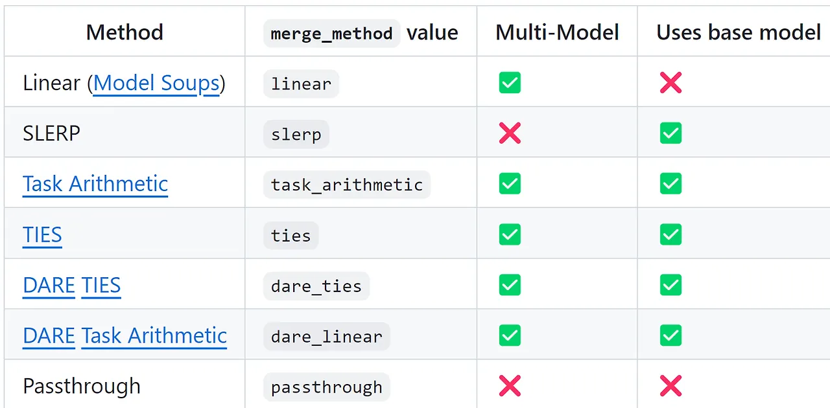830x408 pixels.
Task: Click the TIES link in DARE TIES row
Action: (x=101, y=285)
